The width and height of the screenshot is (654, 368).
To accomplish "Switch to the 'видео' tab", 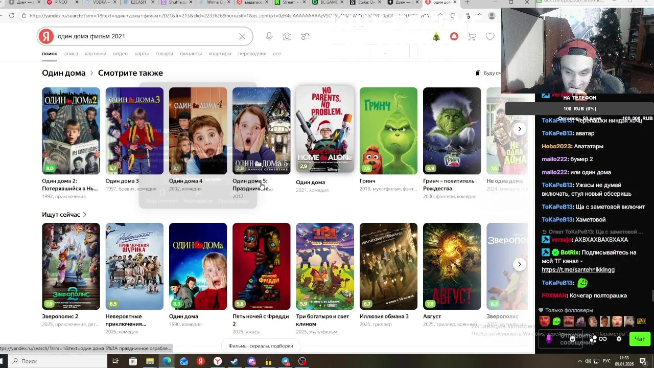I will [x=121, y=54].
